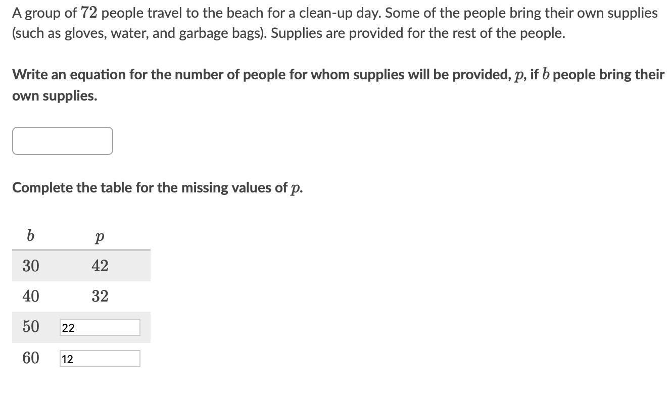Click the text 'own supplies.' in bold prompt
672x397 pixels.
pos(55,96)
